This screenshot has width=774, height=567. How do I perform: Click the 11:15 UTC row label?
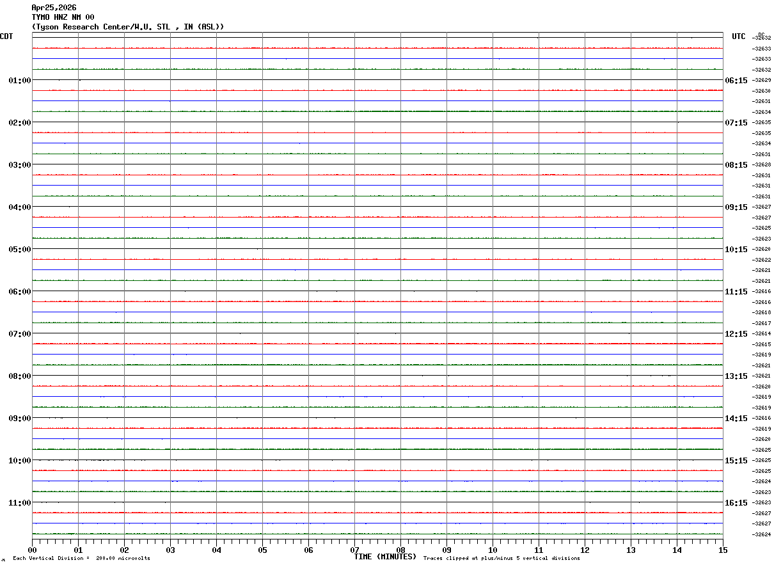pos(736,291)
